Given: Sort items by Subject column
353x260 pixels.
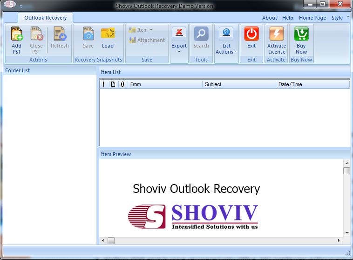Looking at the screenshot, I should (x=239, y=84).
